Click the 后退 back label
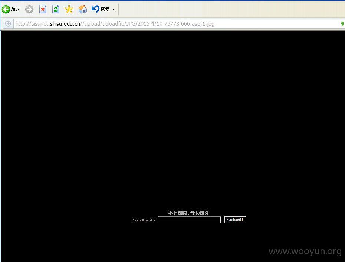This screenshot has width=345, height=262. click(x=16, y=9)
